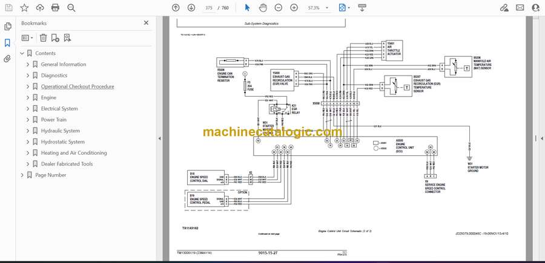Open the page thumbnails panel

[x=8, y=27]
